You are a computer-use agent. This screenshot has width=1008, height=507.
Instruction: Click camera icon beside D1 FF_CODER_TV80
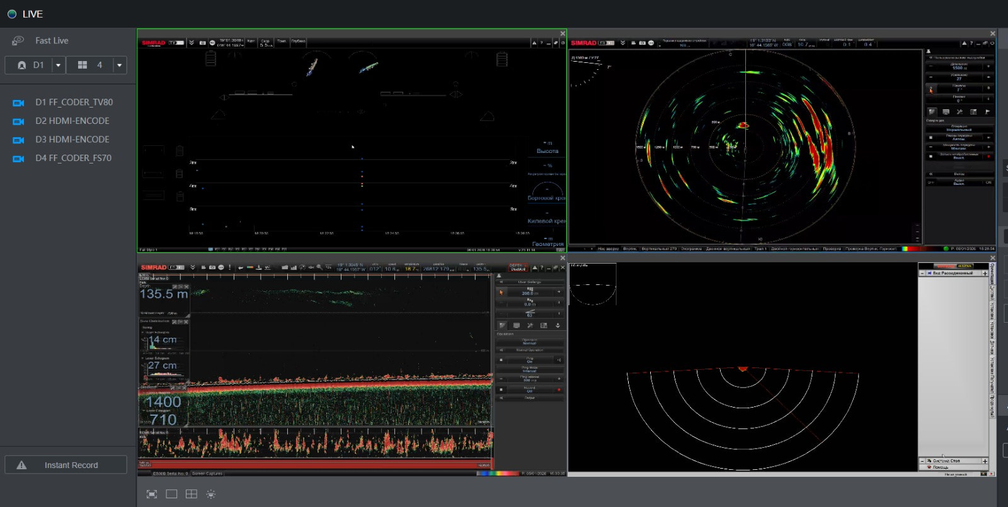click(19, 103)
